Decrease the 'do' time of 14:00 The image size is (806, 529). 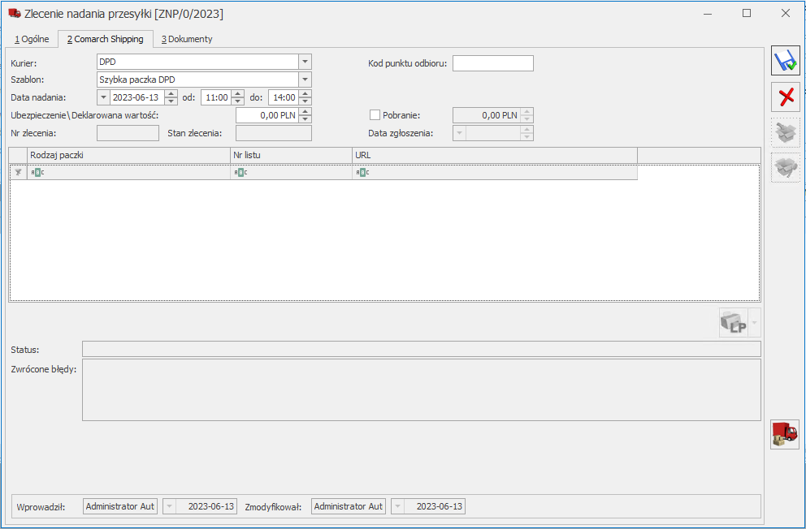[305, 101]
